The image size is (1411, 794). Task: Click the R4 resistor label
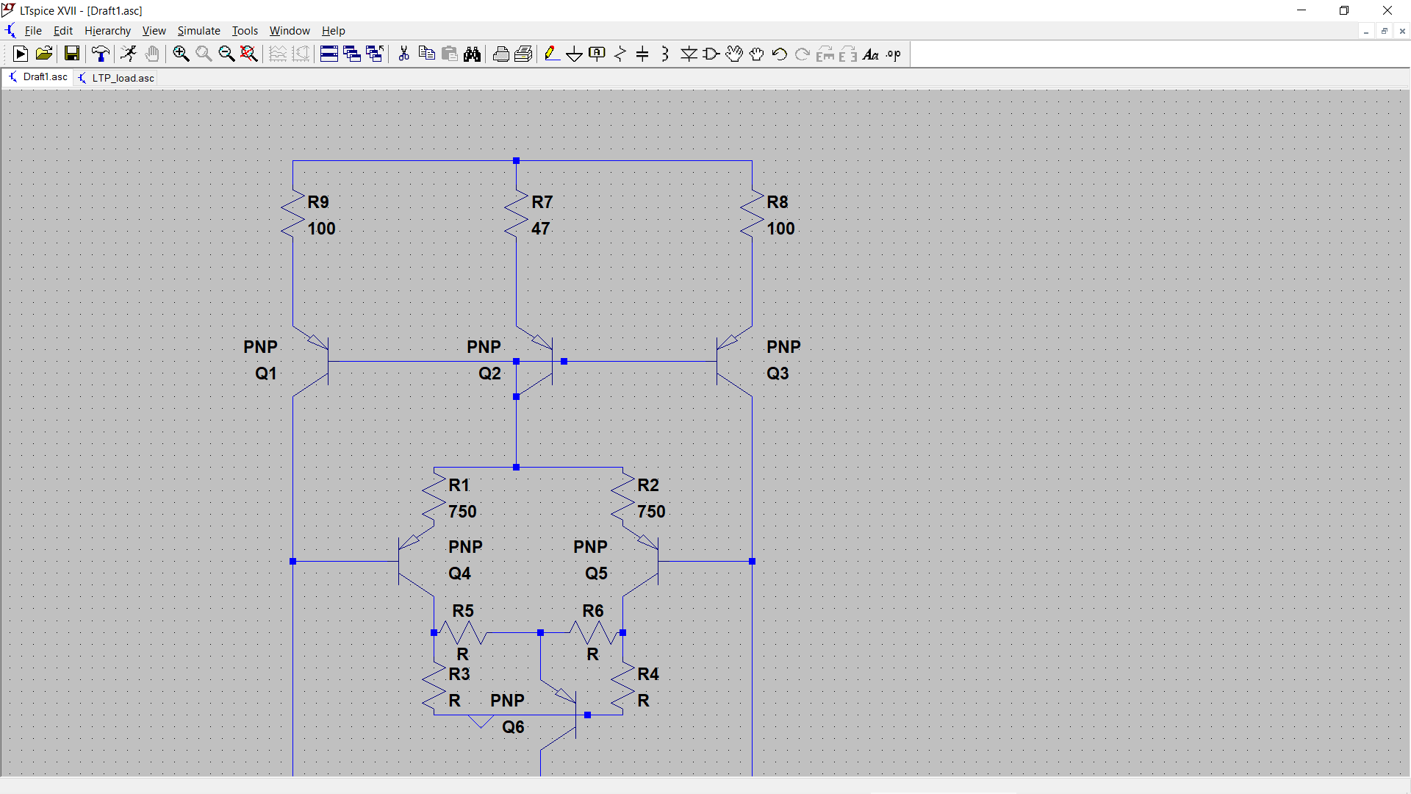point(648,674)
